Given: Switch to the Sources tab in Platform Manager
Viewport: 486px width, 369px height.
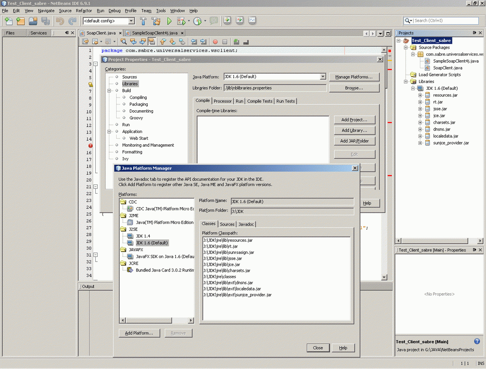Looking at the screenshot, I should pos(227,224).
